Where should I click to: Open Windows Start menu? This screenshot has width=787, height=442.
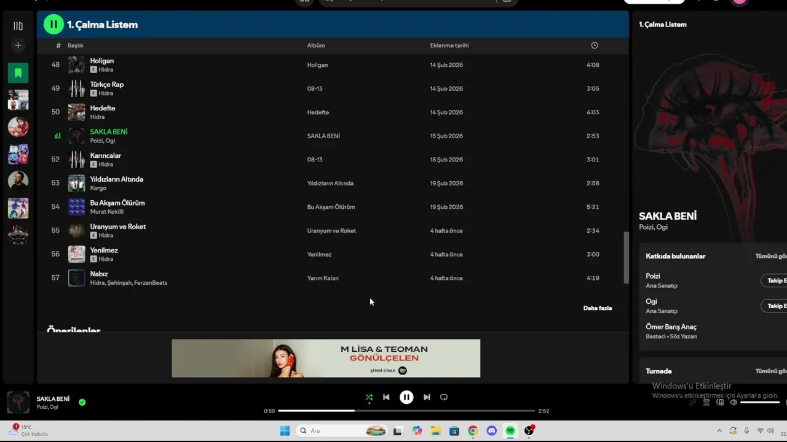[x=285, y=431]
